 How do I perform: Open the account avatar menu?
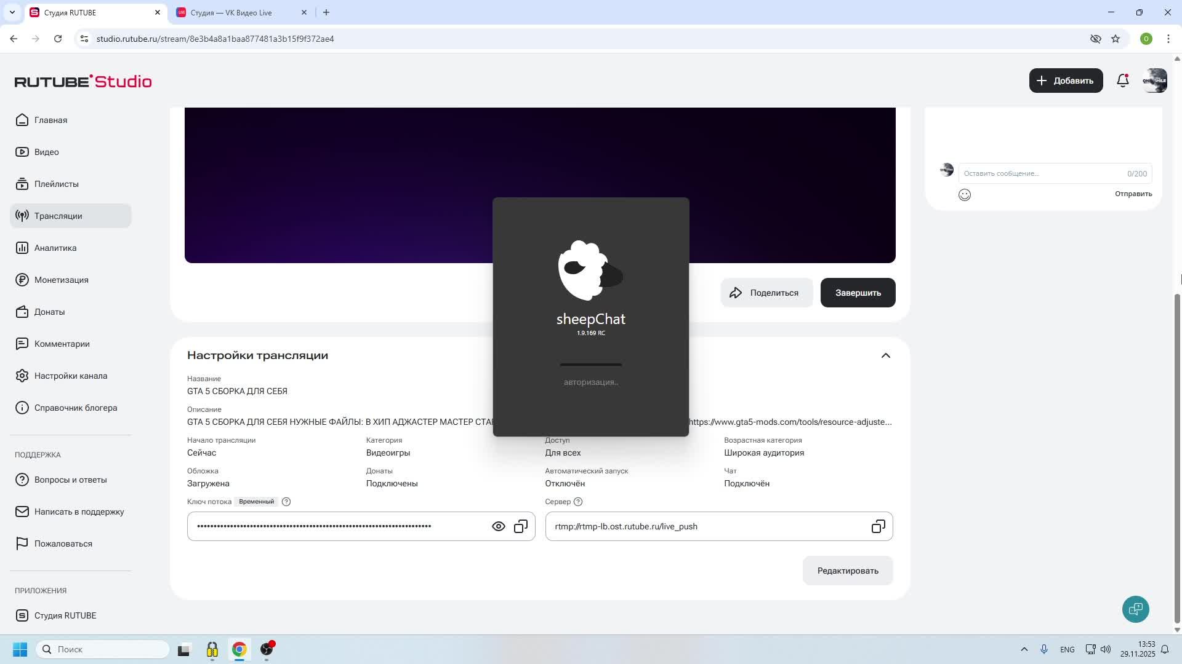pos(1154,81)
